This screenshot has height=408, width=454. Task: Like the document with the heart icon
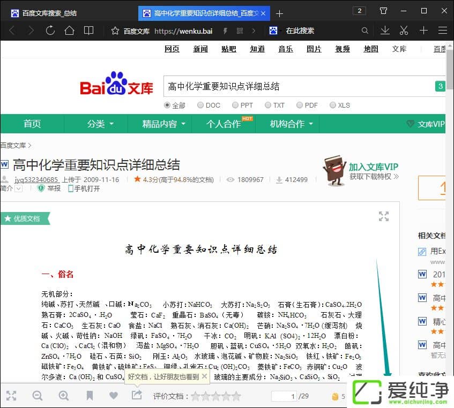click(x=113, y=396)
